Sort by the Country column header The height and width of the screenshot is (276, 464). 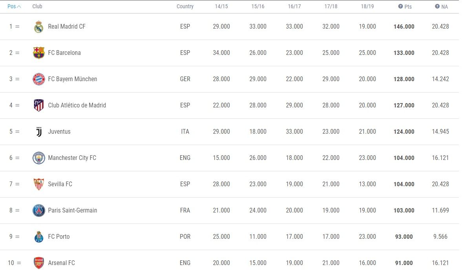tap(185, 6)
